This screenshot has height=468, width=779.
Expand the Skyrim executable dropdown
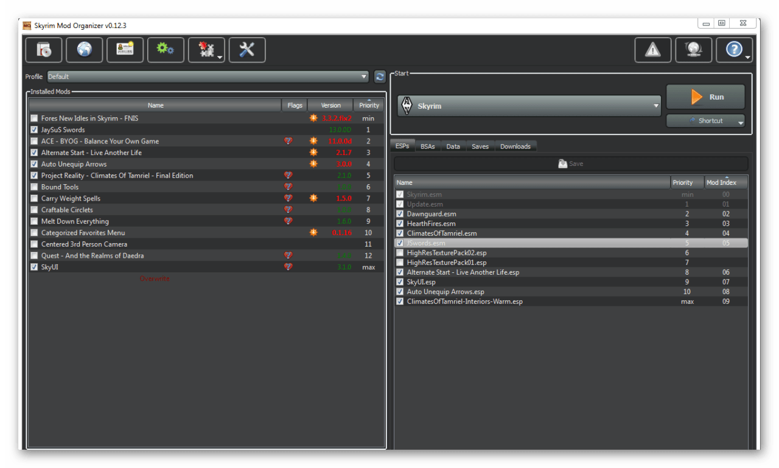pyautogui.click(x=529, y=106)
